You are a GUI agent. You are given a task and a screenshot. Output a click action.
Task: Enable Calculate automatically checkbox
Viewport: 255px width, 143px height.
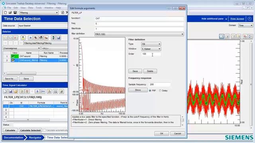pyautogui.click(x=44, y=130)
